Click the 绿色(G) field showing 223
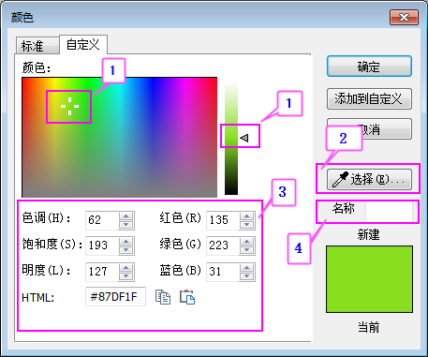The width and height of the screenshot is (428, 357). (x=223, y=245)
